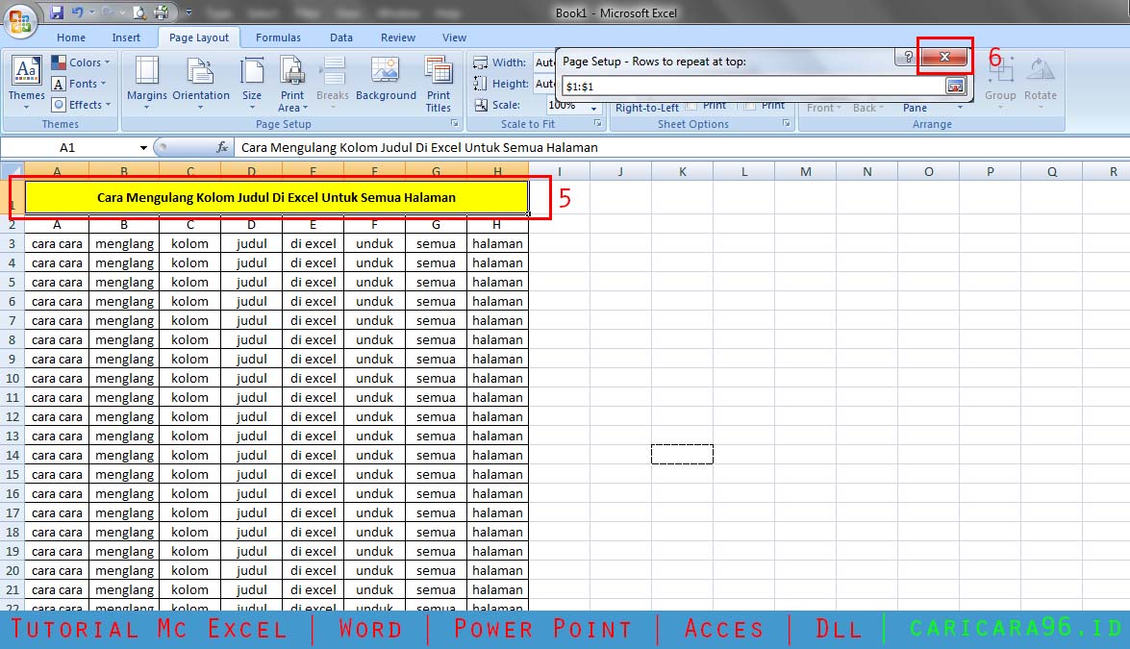Click the yellow merged title cell
Image resolution: width=1130 pixels, height=649 pixels.
click(277, 197)
